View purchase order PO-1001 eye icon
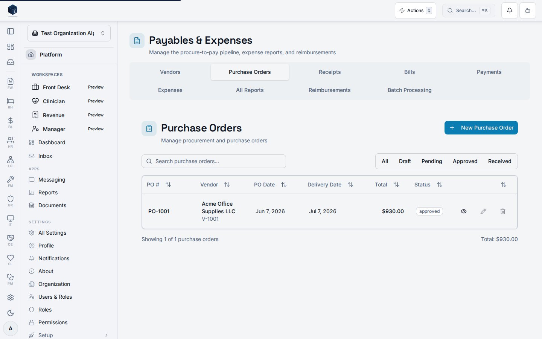This screenshot has height=339, width=542. (x=464, y=211)
